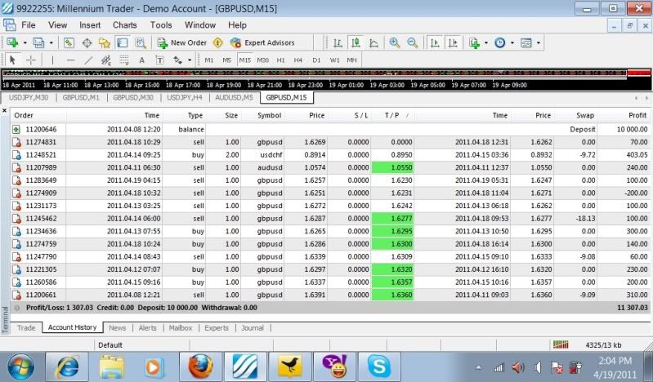Switch chart to W1 timeframe

(x=334, y=60)
